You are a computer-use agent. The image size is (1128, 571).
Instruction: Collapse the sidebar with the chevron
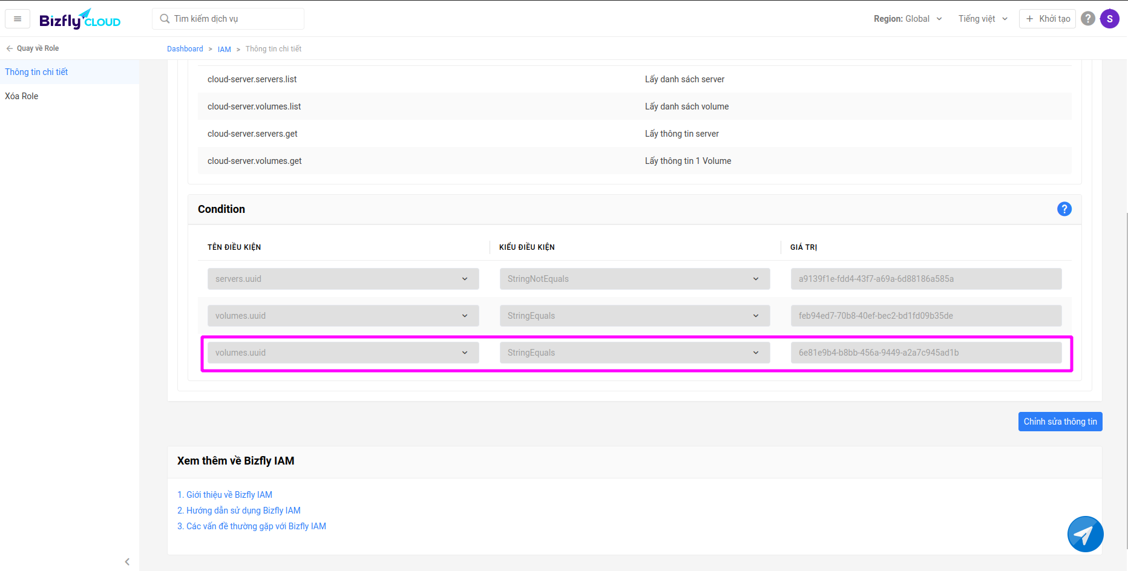(x=127, y=561)
